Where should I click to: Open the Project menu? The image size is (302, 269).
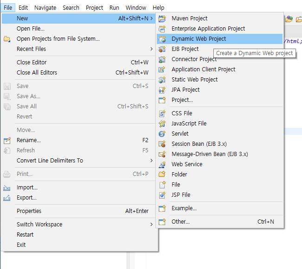94,8
